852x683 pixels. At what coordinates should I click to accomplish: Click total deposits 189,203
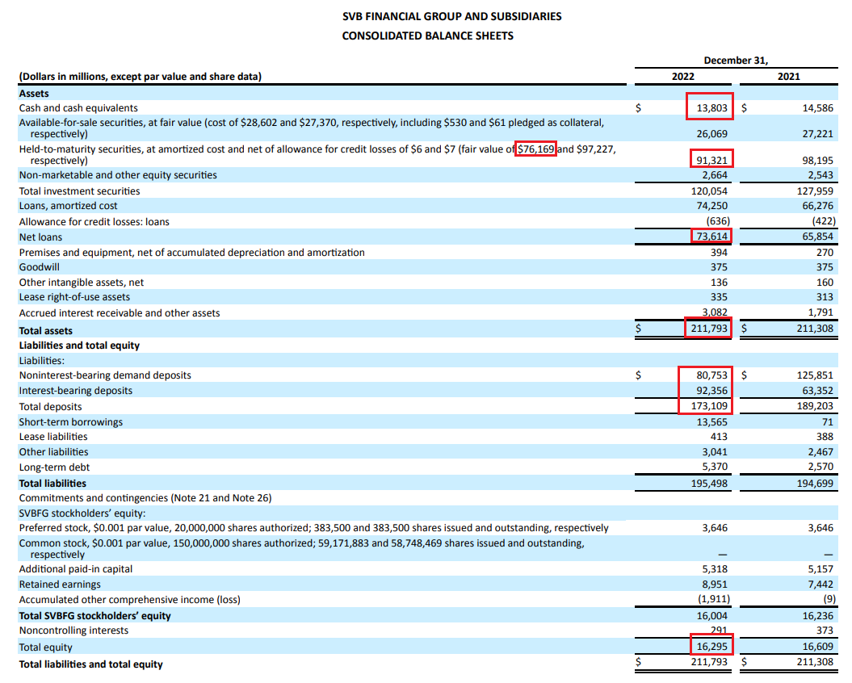[x=815, y=406]
